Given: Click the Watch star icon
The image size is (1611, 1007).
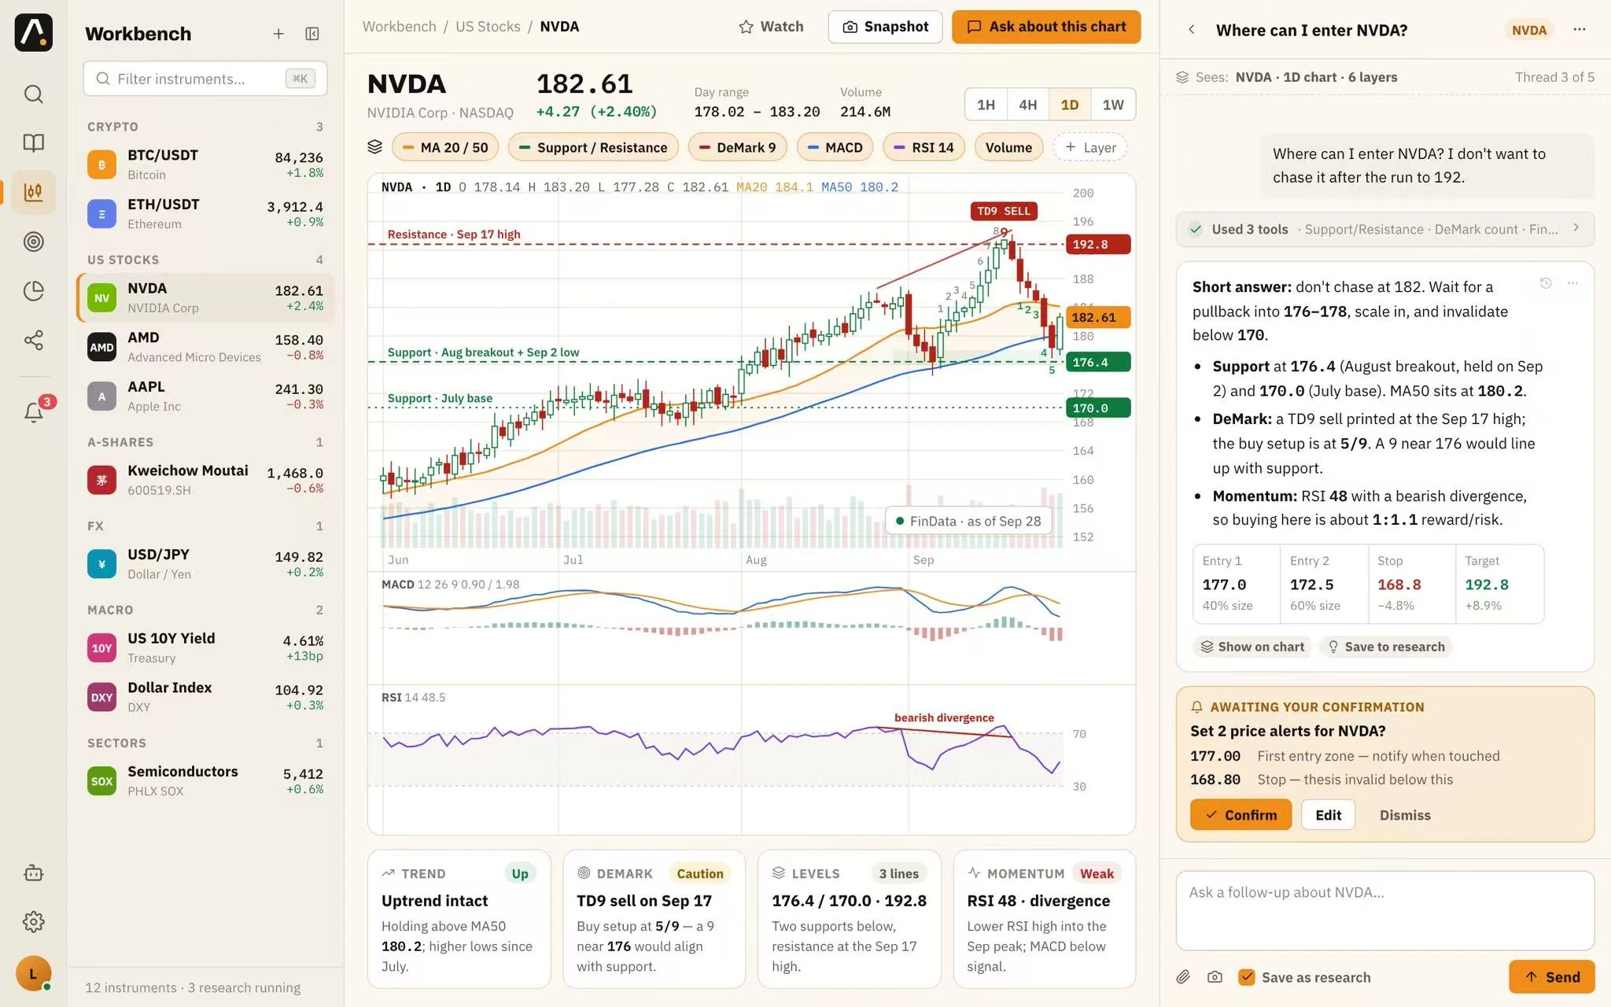Looking at the screenshot, I should pyautogui.click(x=746, y=27).
